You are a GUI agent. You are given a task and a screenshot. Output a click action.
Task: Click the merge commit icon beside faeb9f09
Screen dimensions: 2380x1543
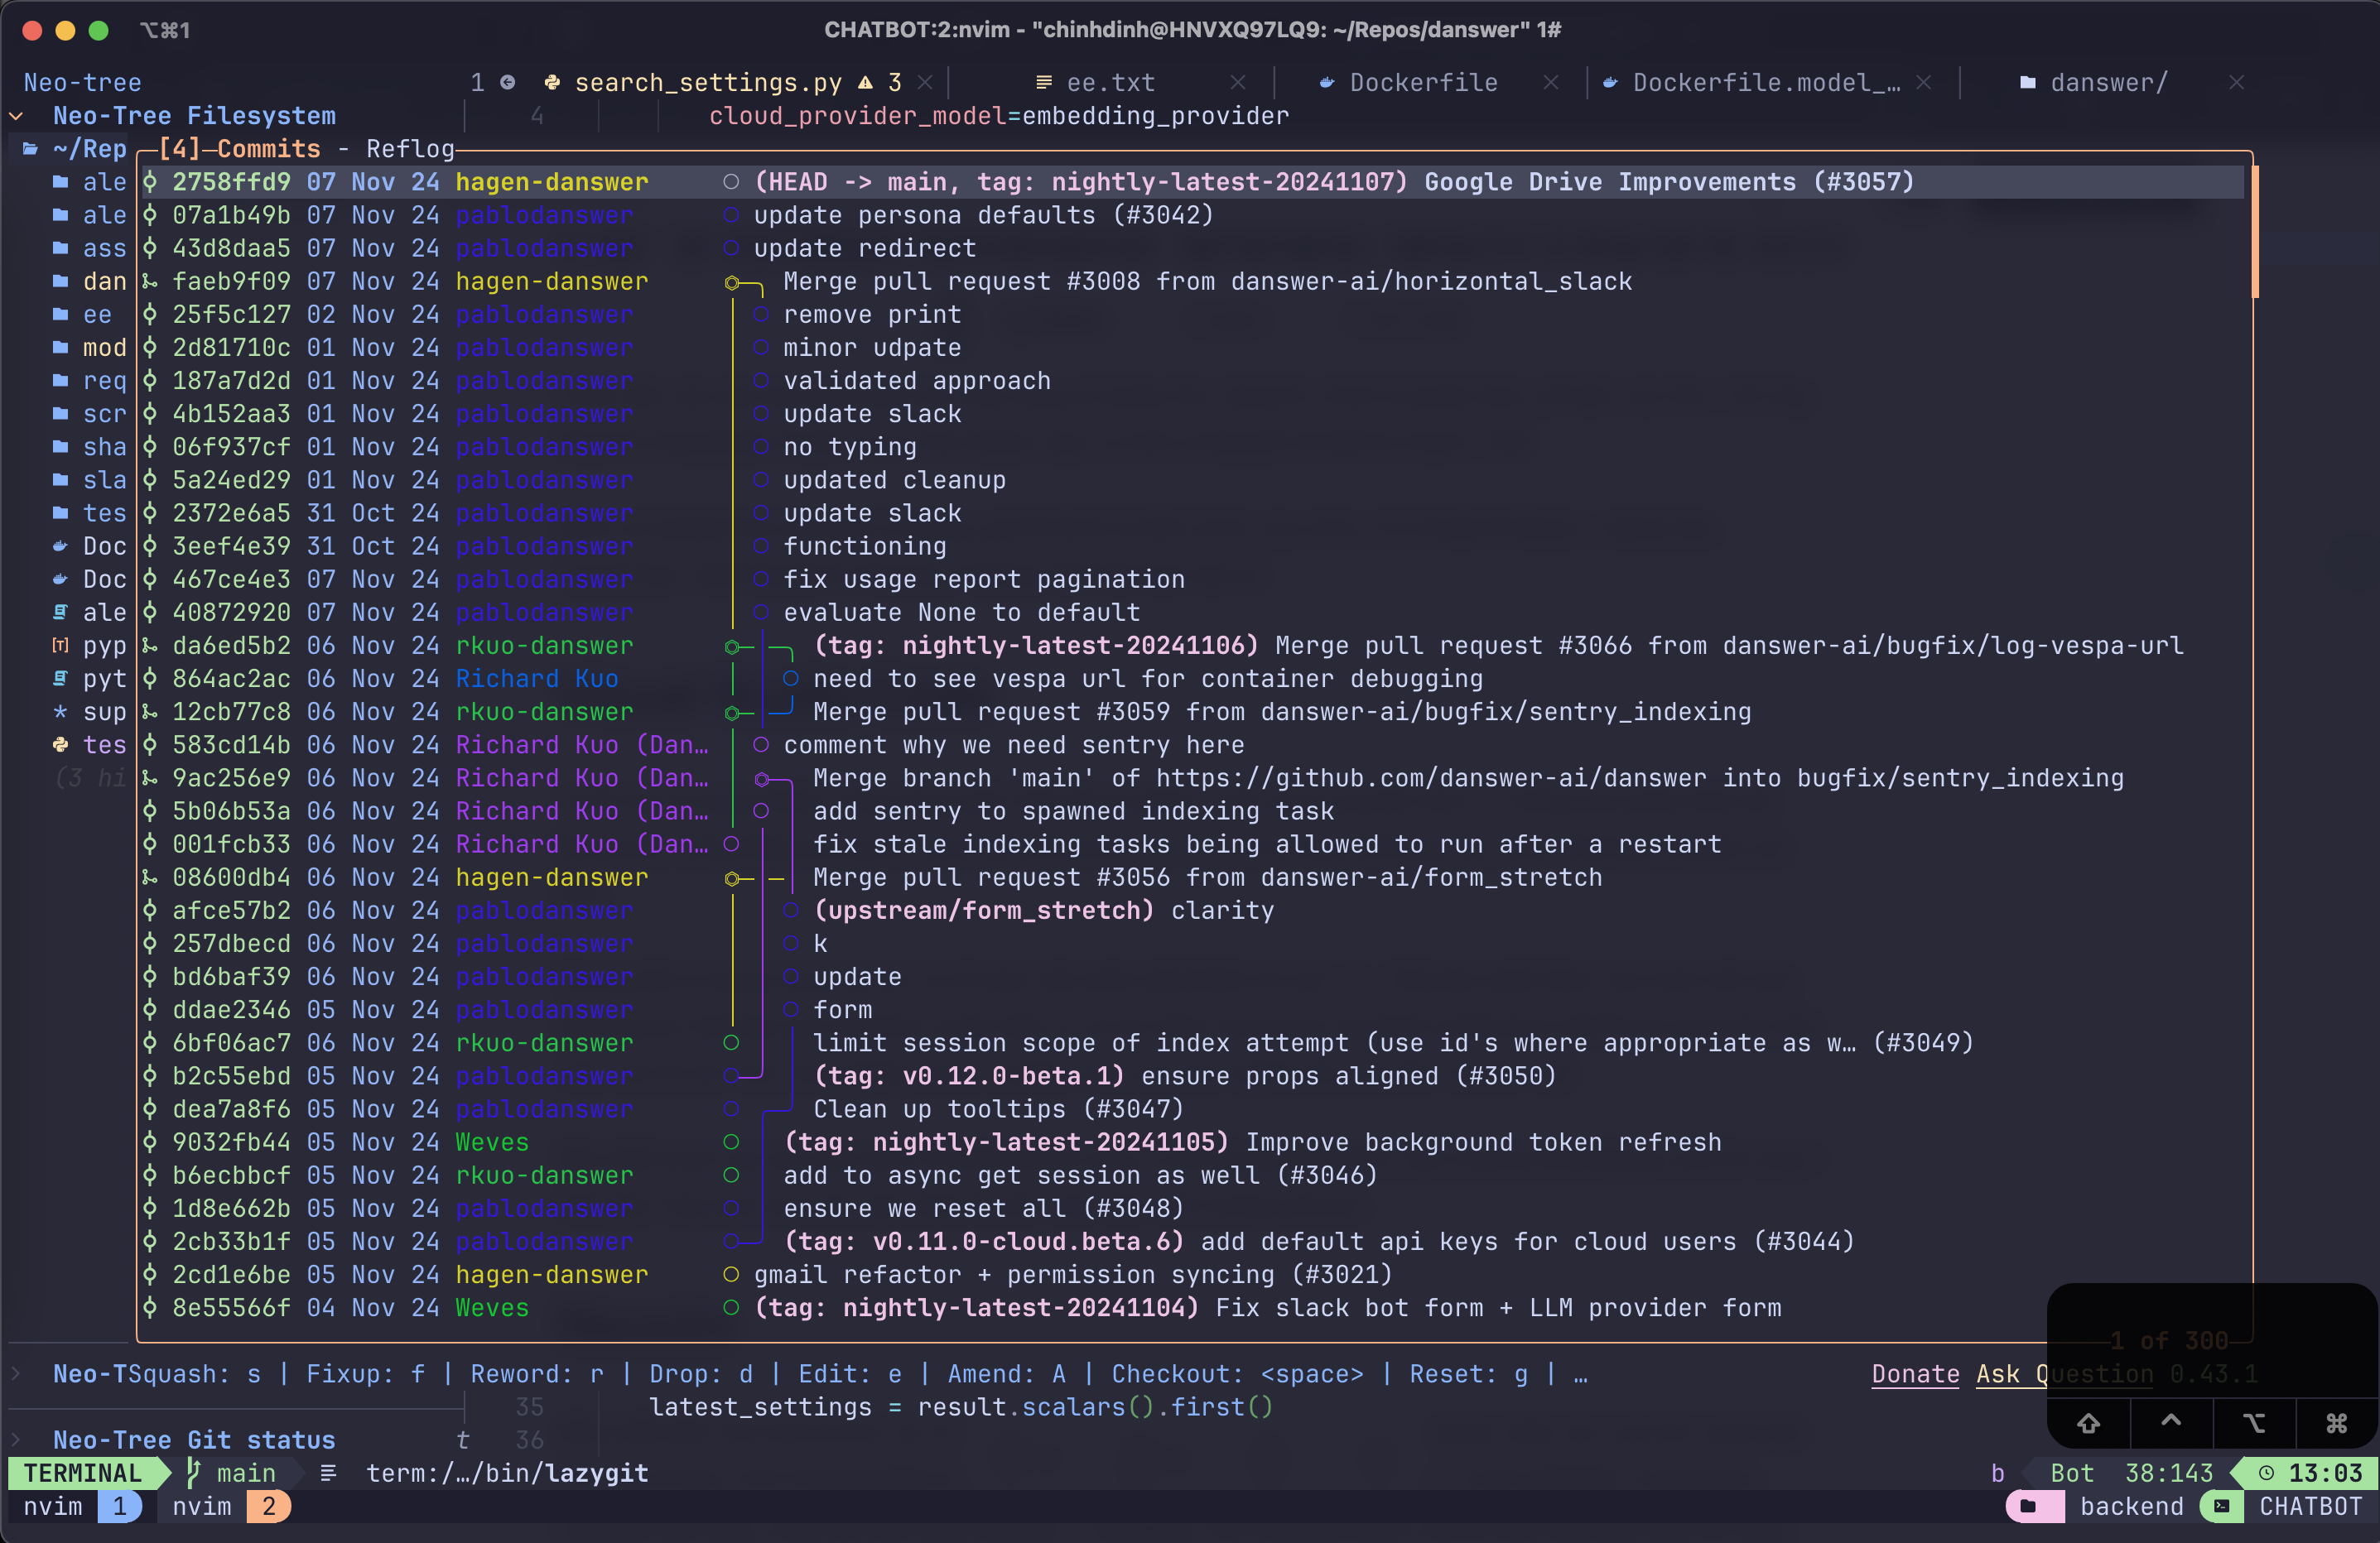150,281
